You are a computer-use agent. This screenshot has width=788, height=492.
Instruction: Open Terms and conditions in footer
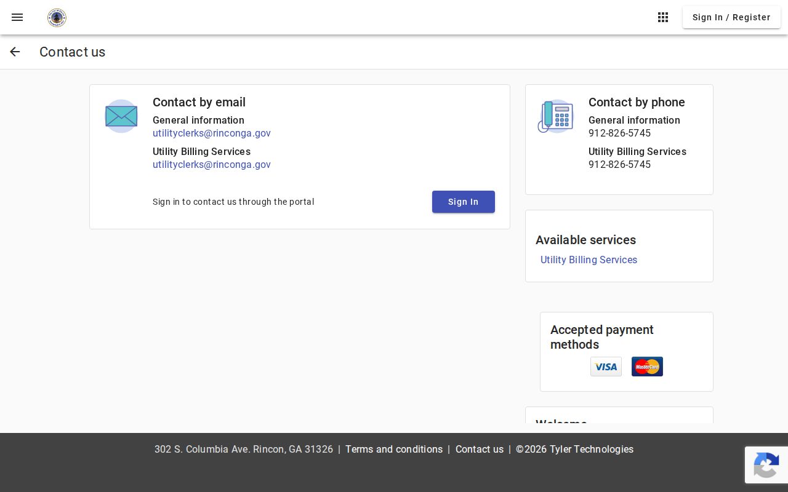coord(394,449)
